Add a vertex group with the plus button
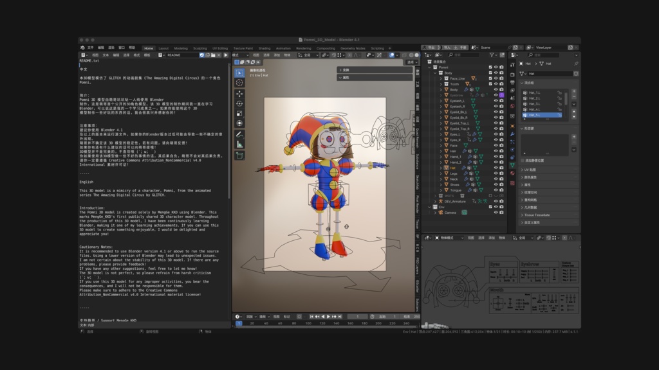This screenshot has width=659, height=370. click(x=574, y=91)
